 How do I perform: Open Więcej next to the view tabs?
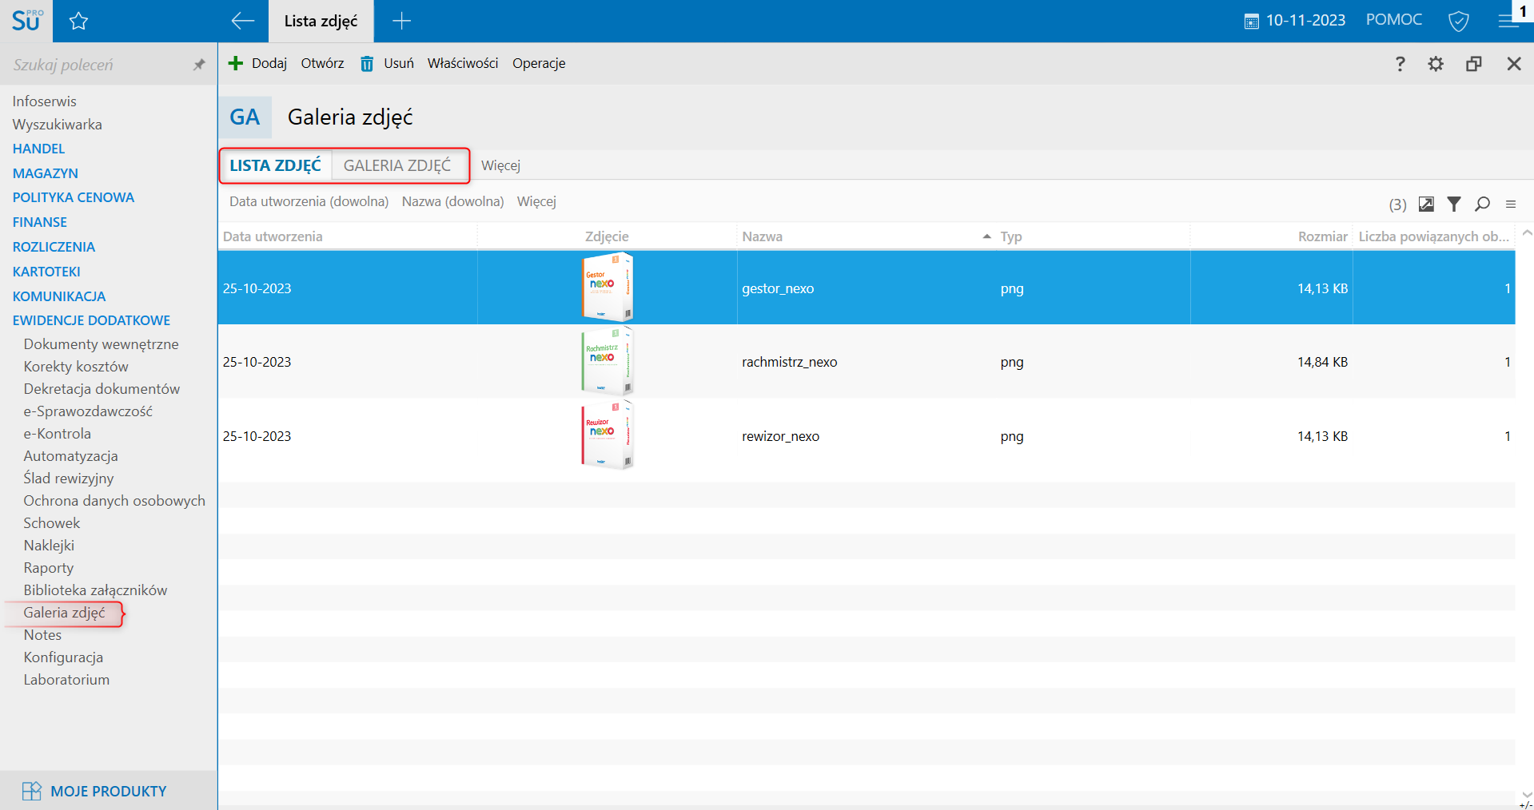point(500,165)
